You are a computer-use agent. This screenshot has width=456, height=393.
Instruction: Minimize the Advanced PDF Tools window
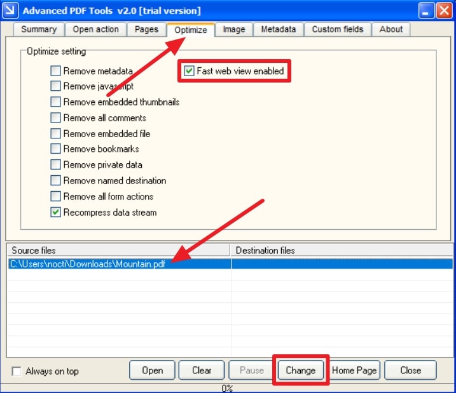pyautogui.click(x=426, y=11)
